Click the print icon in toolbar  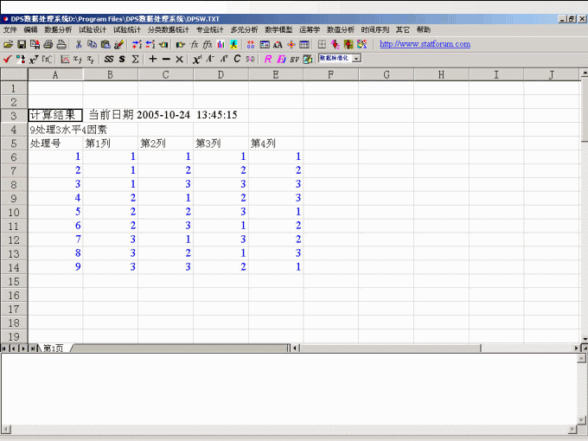click(48, 44)
